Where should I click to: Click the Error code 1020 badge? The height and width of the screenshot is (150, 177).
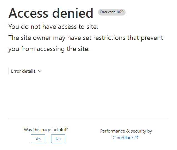click(x=112, y=12)
